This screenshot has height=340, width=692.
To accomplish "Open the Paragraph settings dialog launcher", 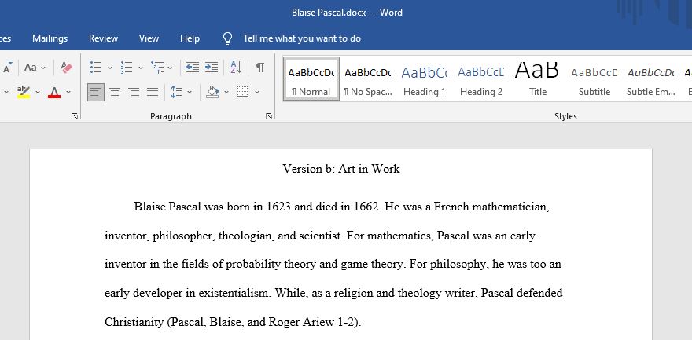I will pos(269,116).
